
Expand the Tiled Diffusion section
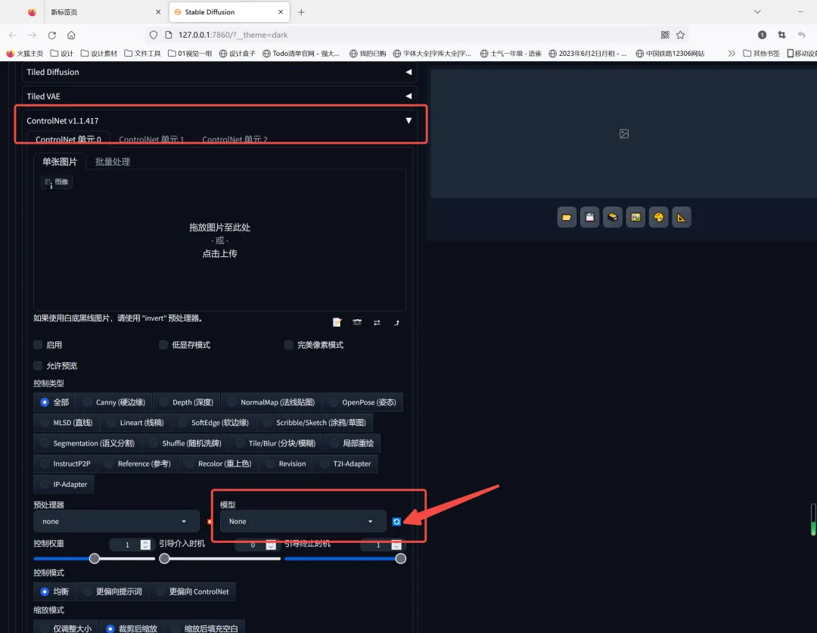tap(219, 72)
